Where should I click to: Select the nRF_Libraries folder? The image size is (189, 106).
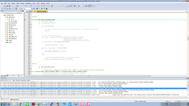pos(12,33)
